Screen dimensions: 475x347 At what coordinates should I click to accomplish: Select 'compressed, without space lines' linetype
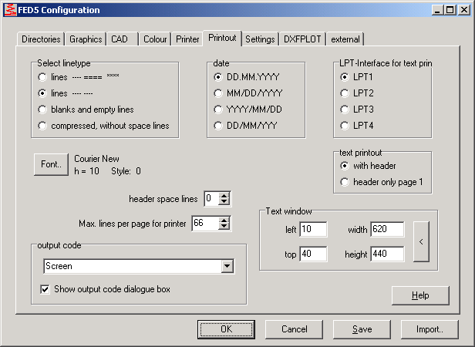tap(42, 125)
